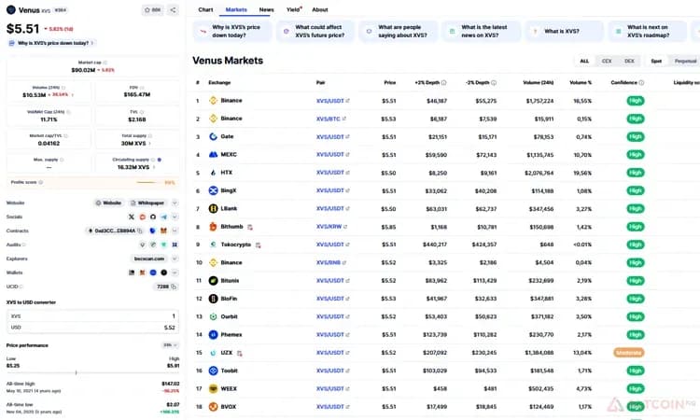Copy the contract address 0xd3CC

[x=140, y=231]
